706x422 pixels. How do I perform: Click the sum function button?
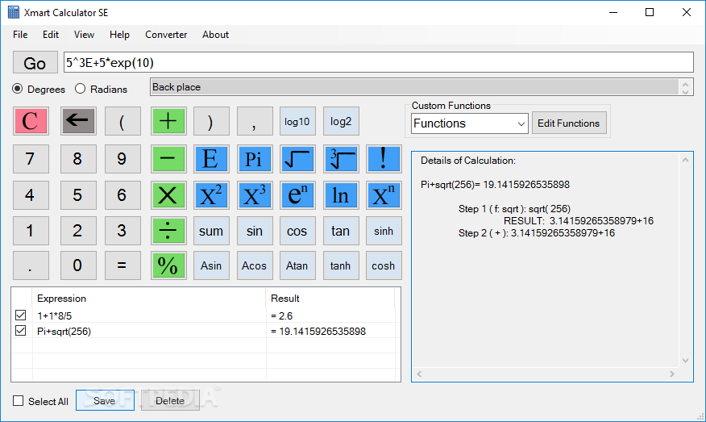pos(211,231)
